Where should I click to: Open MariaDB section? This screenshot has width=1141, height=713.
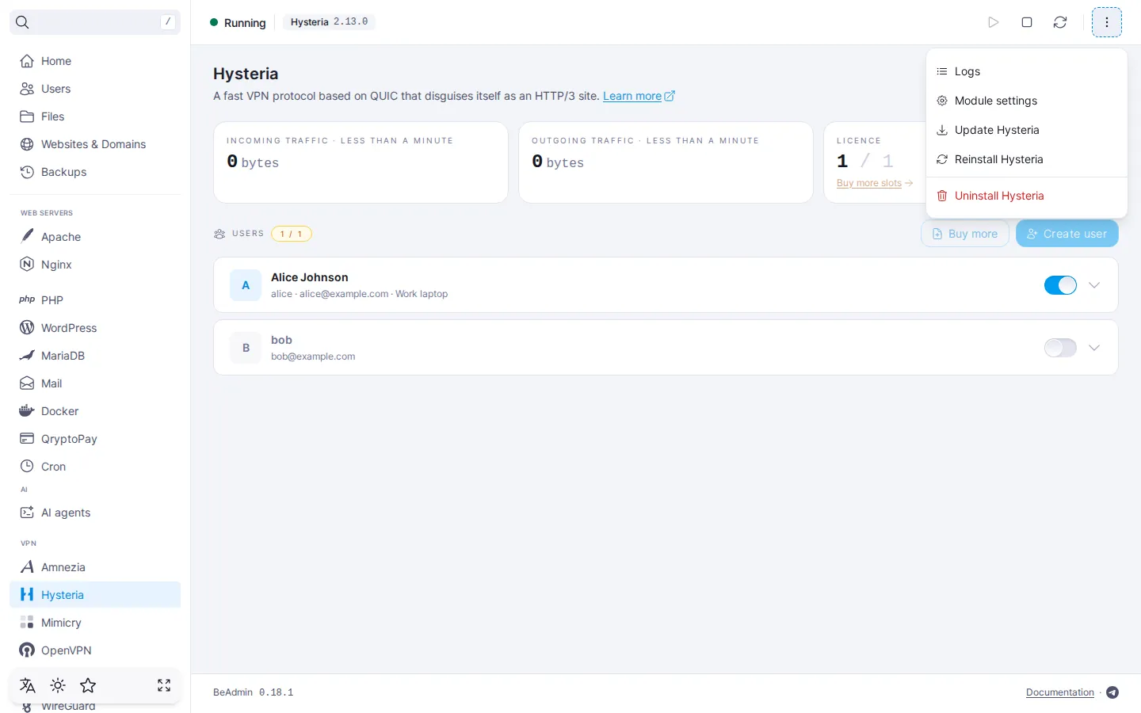(x=95, y=356)
